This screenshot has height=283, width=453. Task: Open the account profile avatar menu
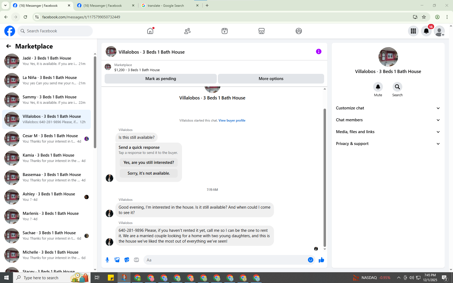click(x=439, y=31)
